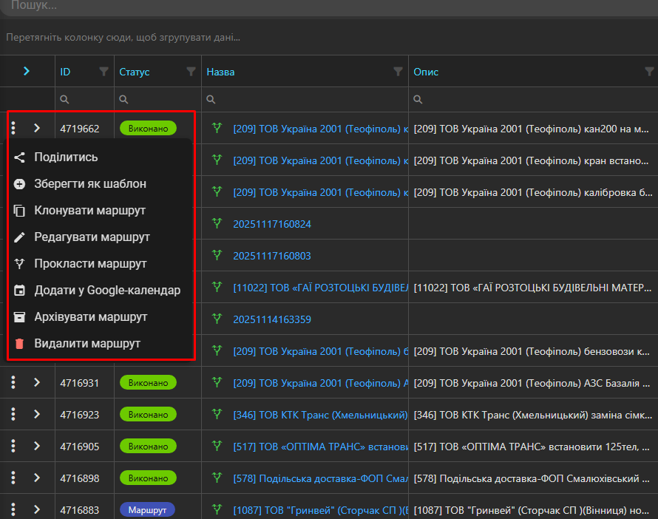Open three-dot menu for row 4716923
Screen dimensions: 658x519
[x=13, y=414]
